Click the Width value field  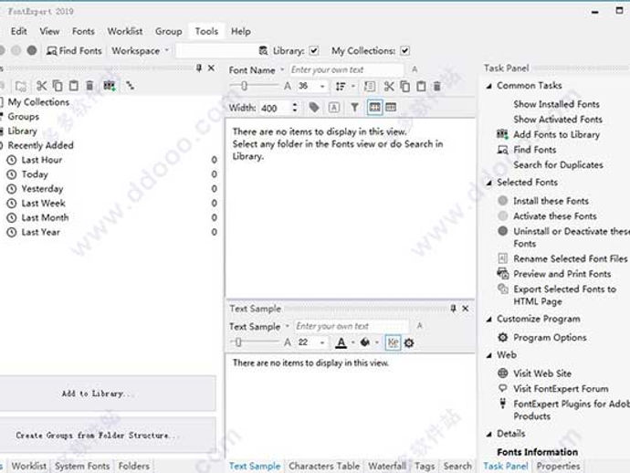point(275,108)
